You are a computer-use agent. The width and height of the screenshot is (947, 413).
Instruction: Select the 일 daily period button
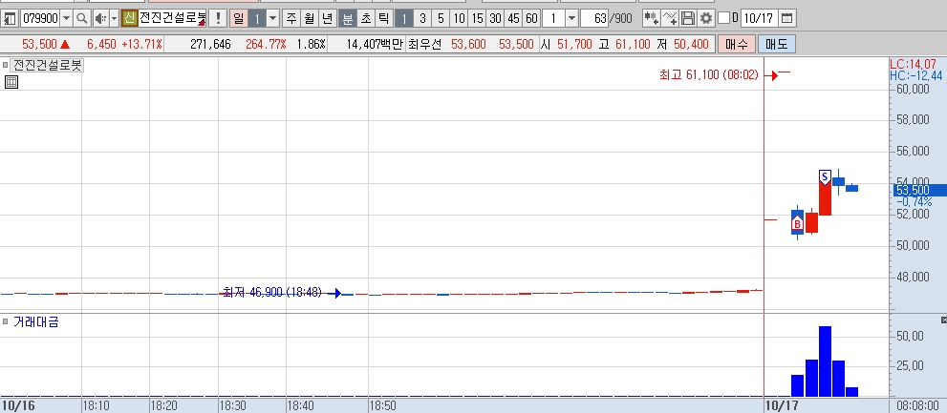click(239, 18)
